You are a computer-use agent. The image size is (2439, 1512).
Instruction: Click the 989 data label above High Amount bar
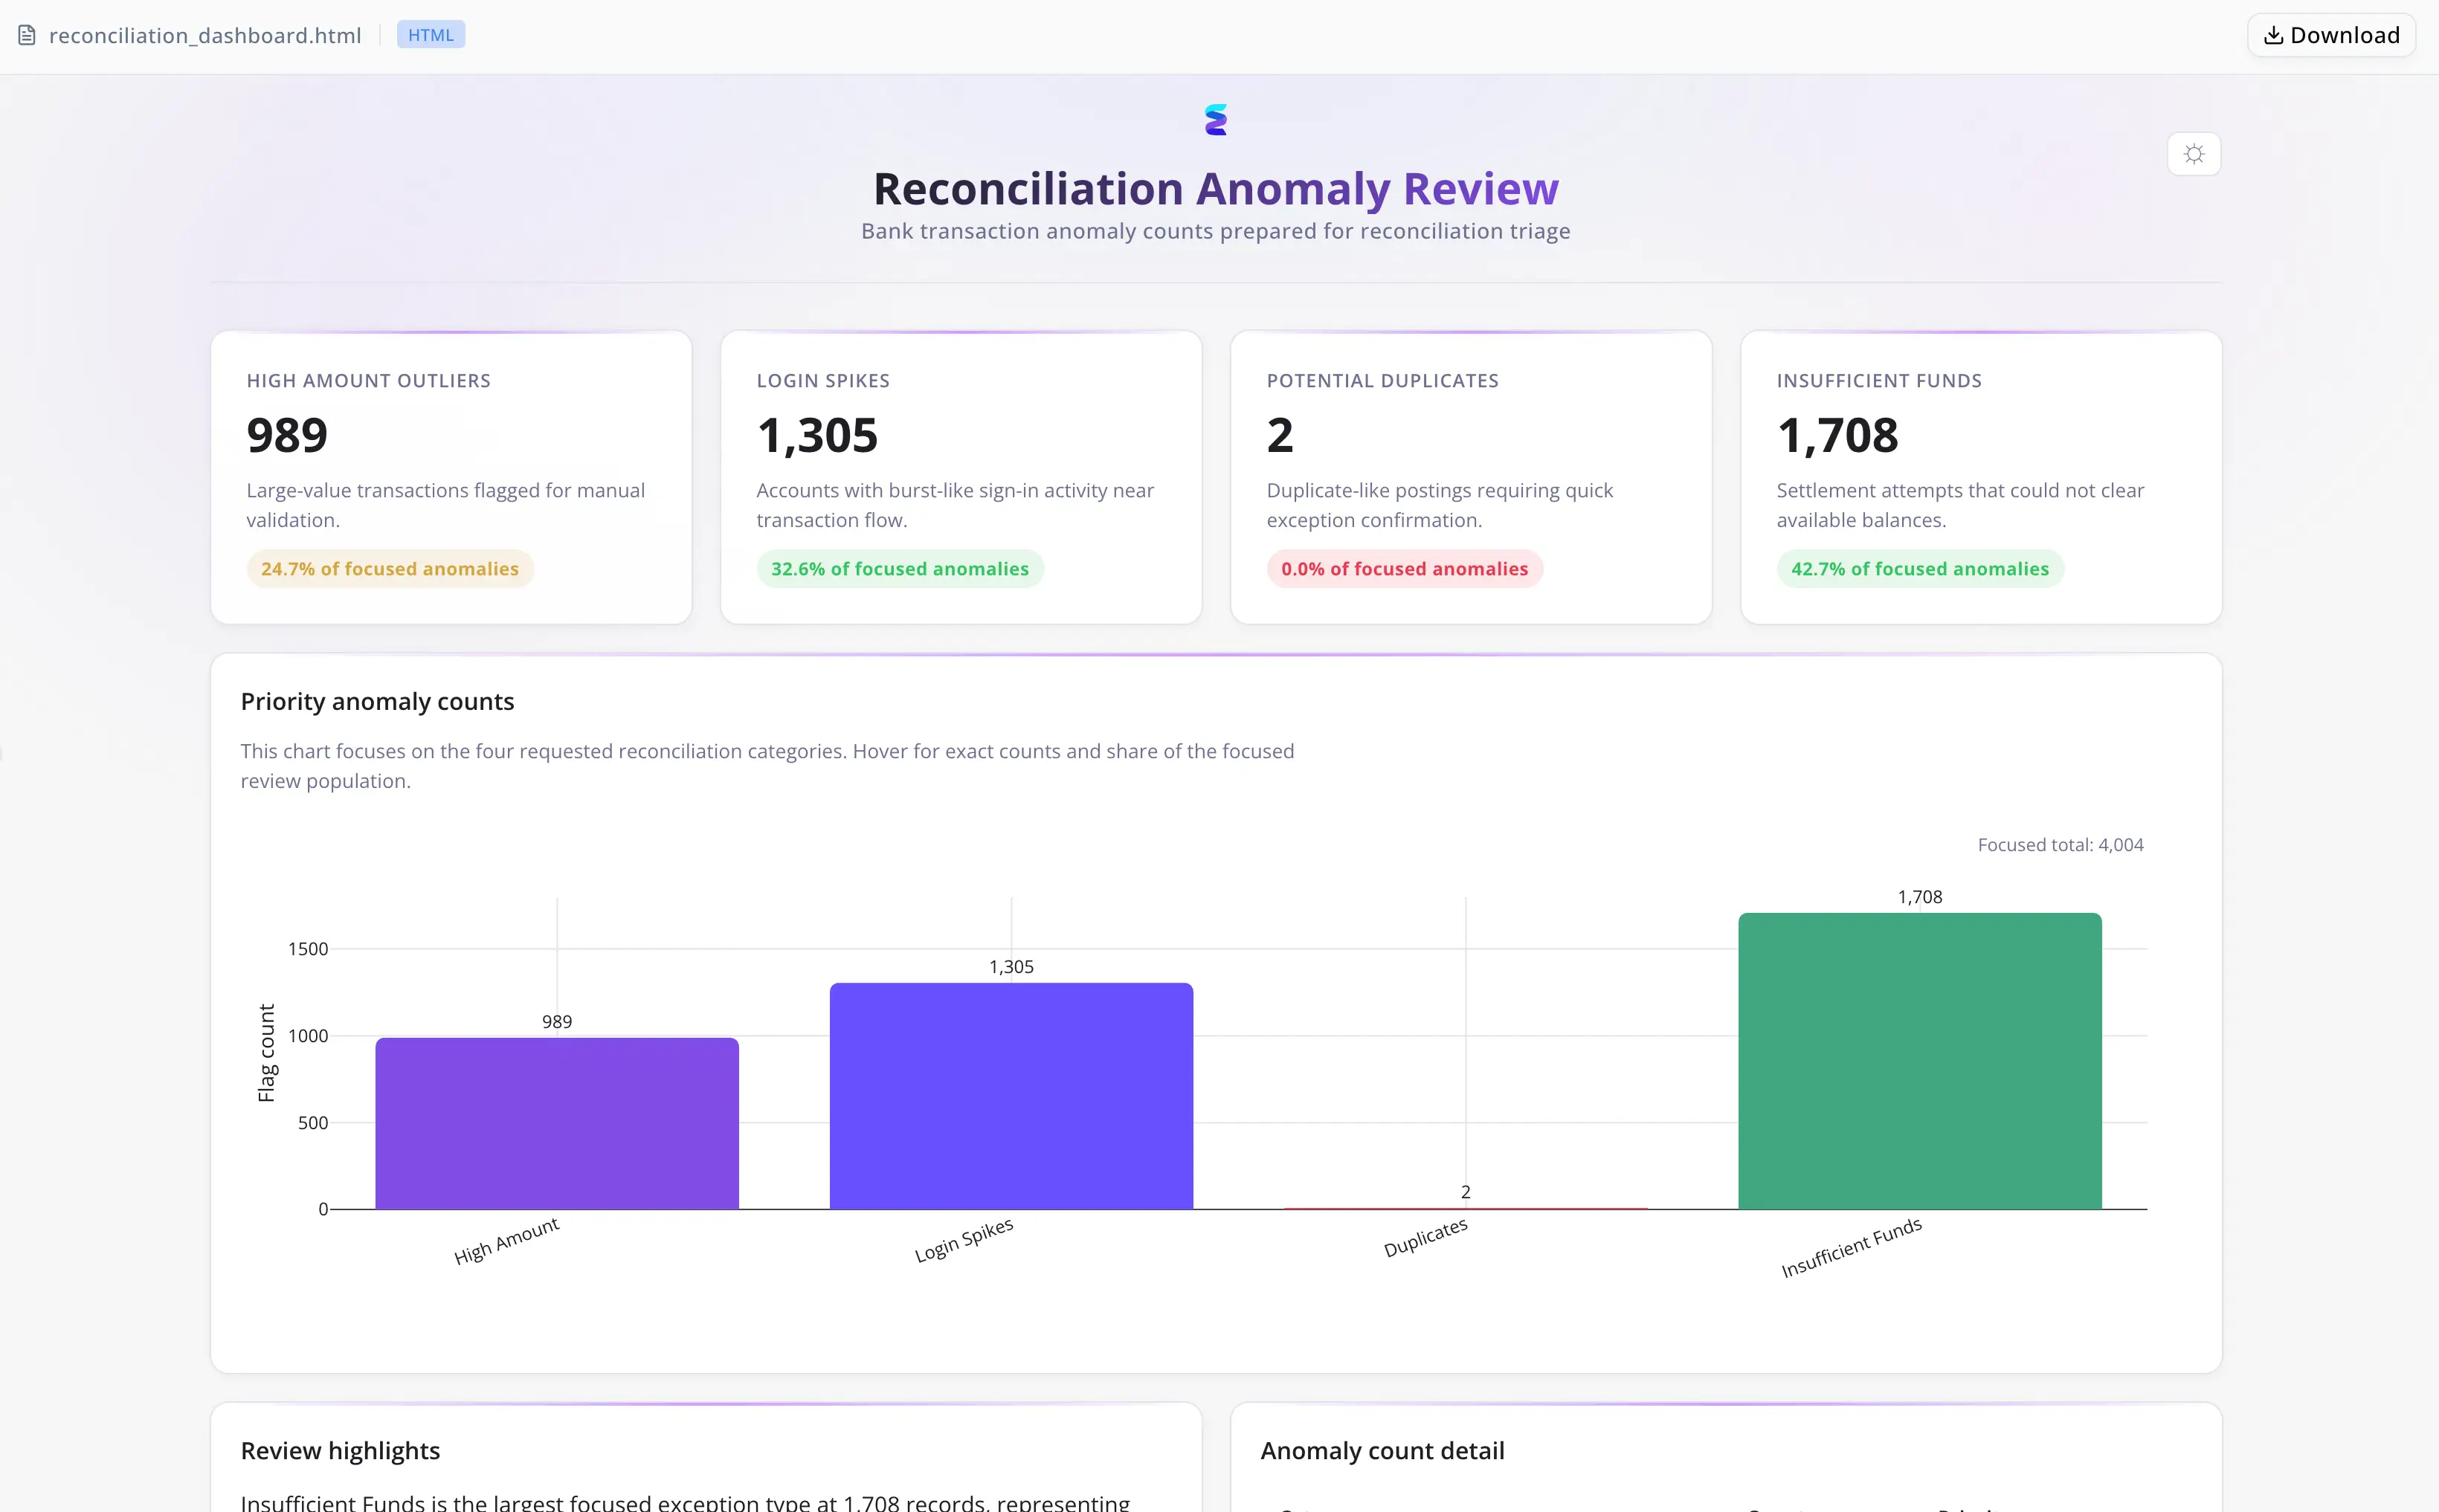557,1022
